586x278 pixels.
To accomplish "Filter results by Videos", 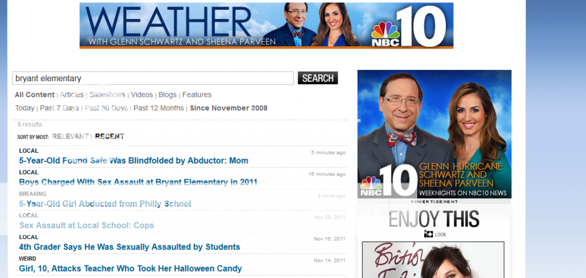I will tap(142, 95).
